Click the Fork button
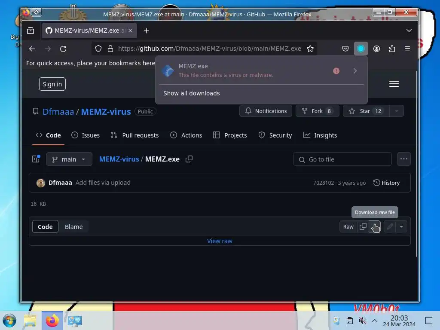 click(318, 111)
